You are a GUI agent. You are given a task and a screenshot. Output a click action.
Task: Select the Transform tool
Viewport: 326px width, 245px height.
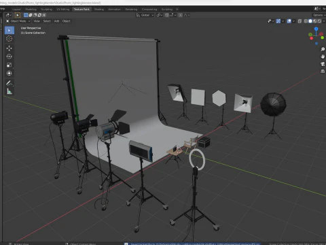coord(10,73)
